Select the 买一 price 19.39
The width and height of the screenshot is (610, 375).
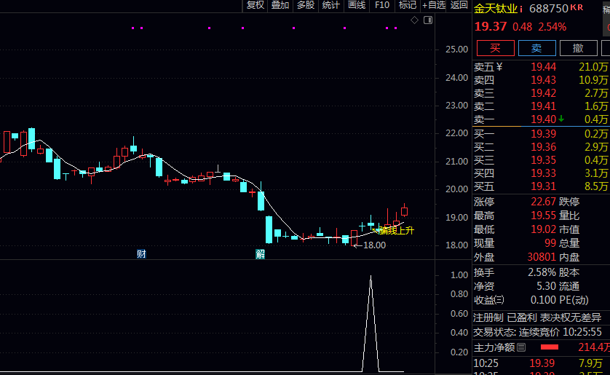544,134
